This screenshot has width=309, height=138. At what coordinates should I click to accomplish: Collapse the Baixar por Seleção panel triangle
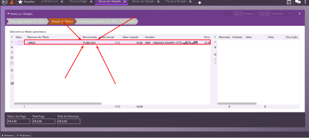(x=8, y=14)
